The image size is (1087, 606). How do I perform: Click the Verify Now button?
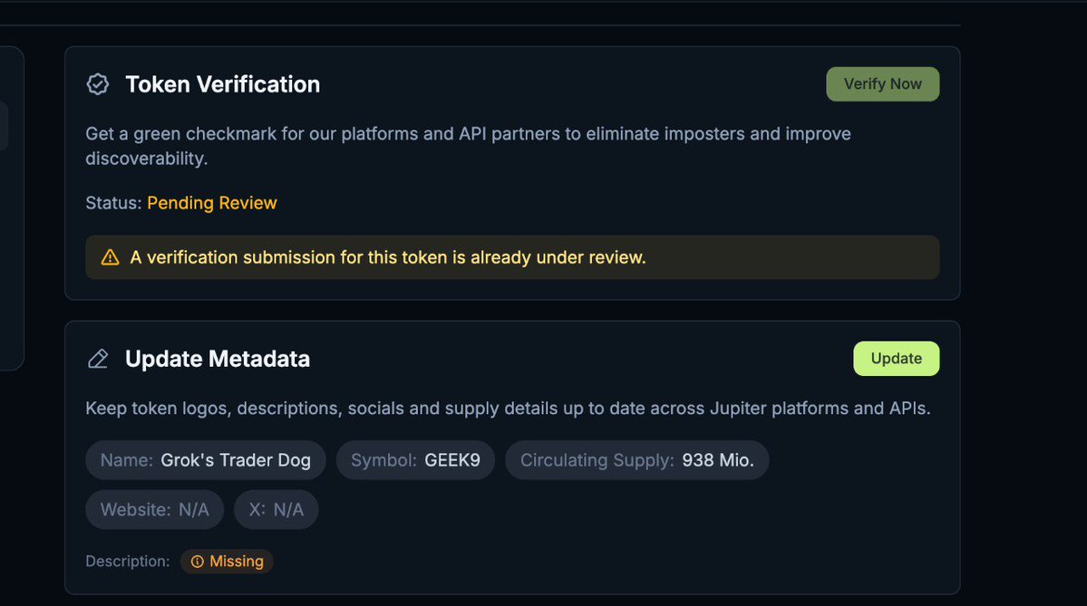click(x=882, y=84)
